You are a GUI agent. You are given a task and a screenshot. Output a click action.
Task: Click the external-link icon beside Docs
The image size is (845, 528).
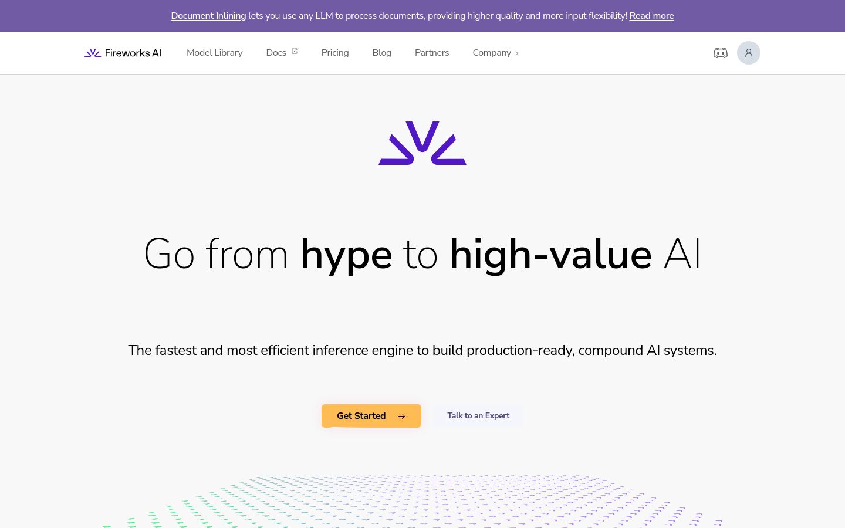point(295,52)
